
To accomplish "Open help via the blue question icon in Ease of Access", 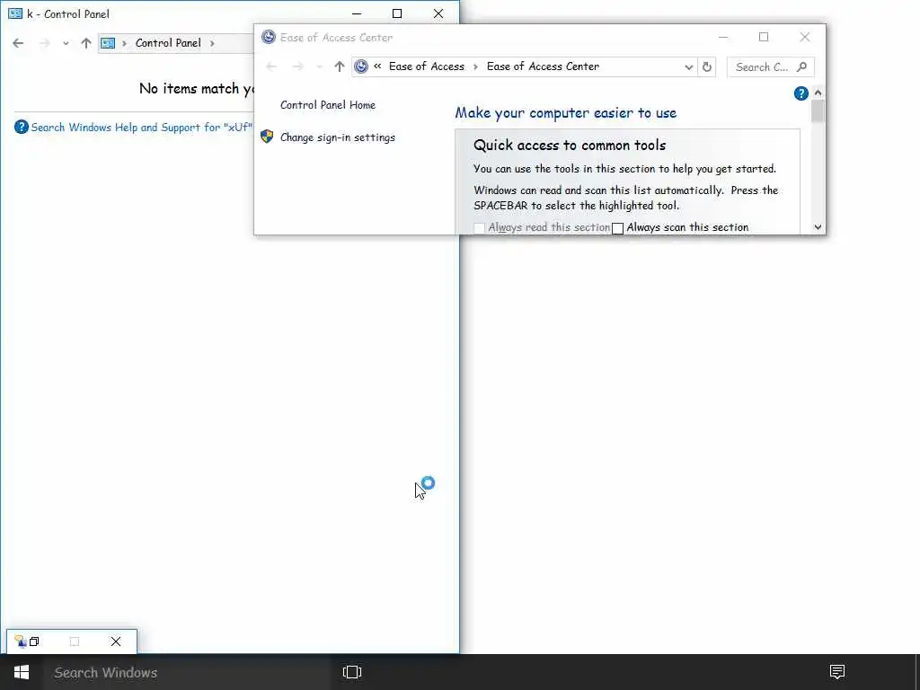I will 801,93.
